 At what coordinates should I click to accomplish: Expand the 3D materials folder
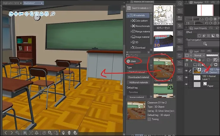(x=131, y=42)
